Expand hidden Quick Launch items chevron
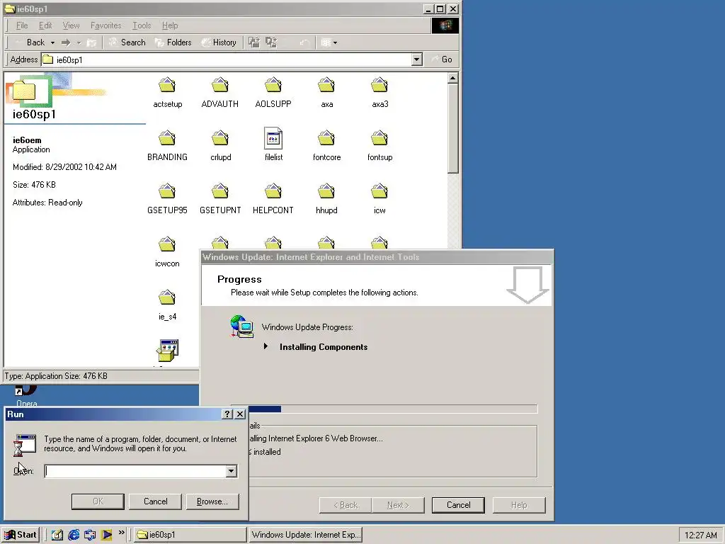The width and height of the screenshot is (725, 544). [122, 533]
